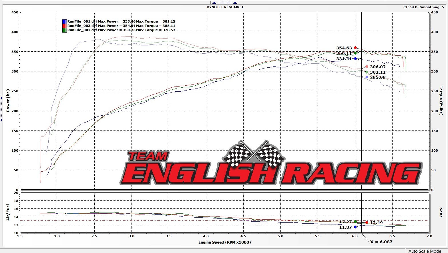Screen dimensions: 448x253
Task: Click the red power marker dot at 354.63
Action: pos(355,48)
